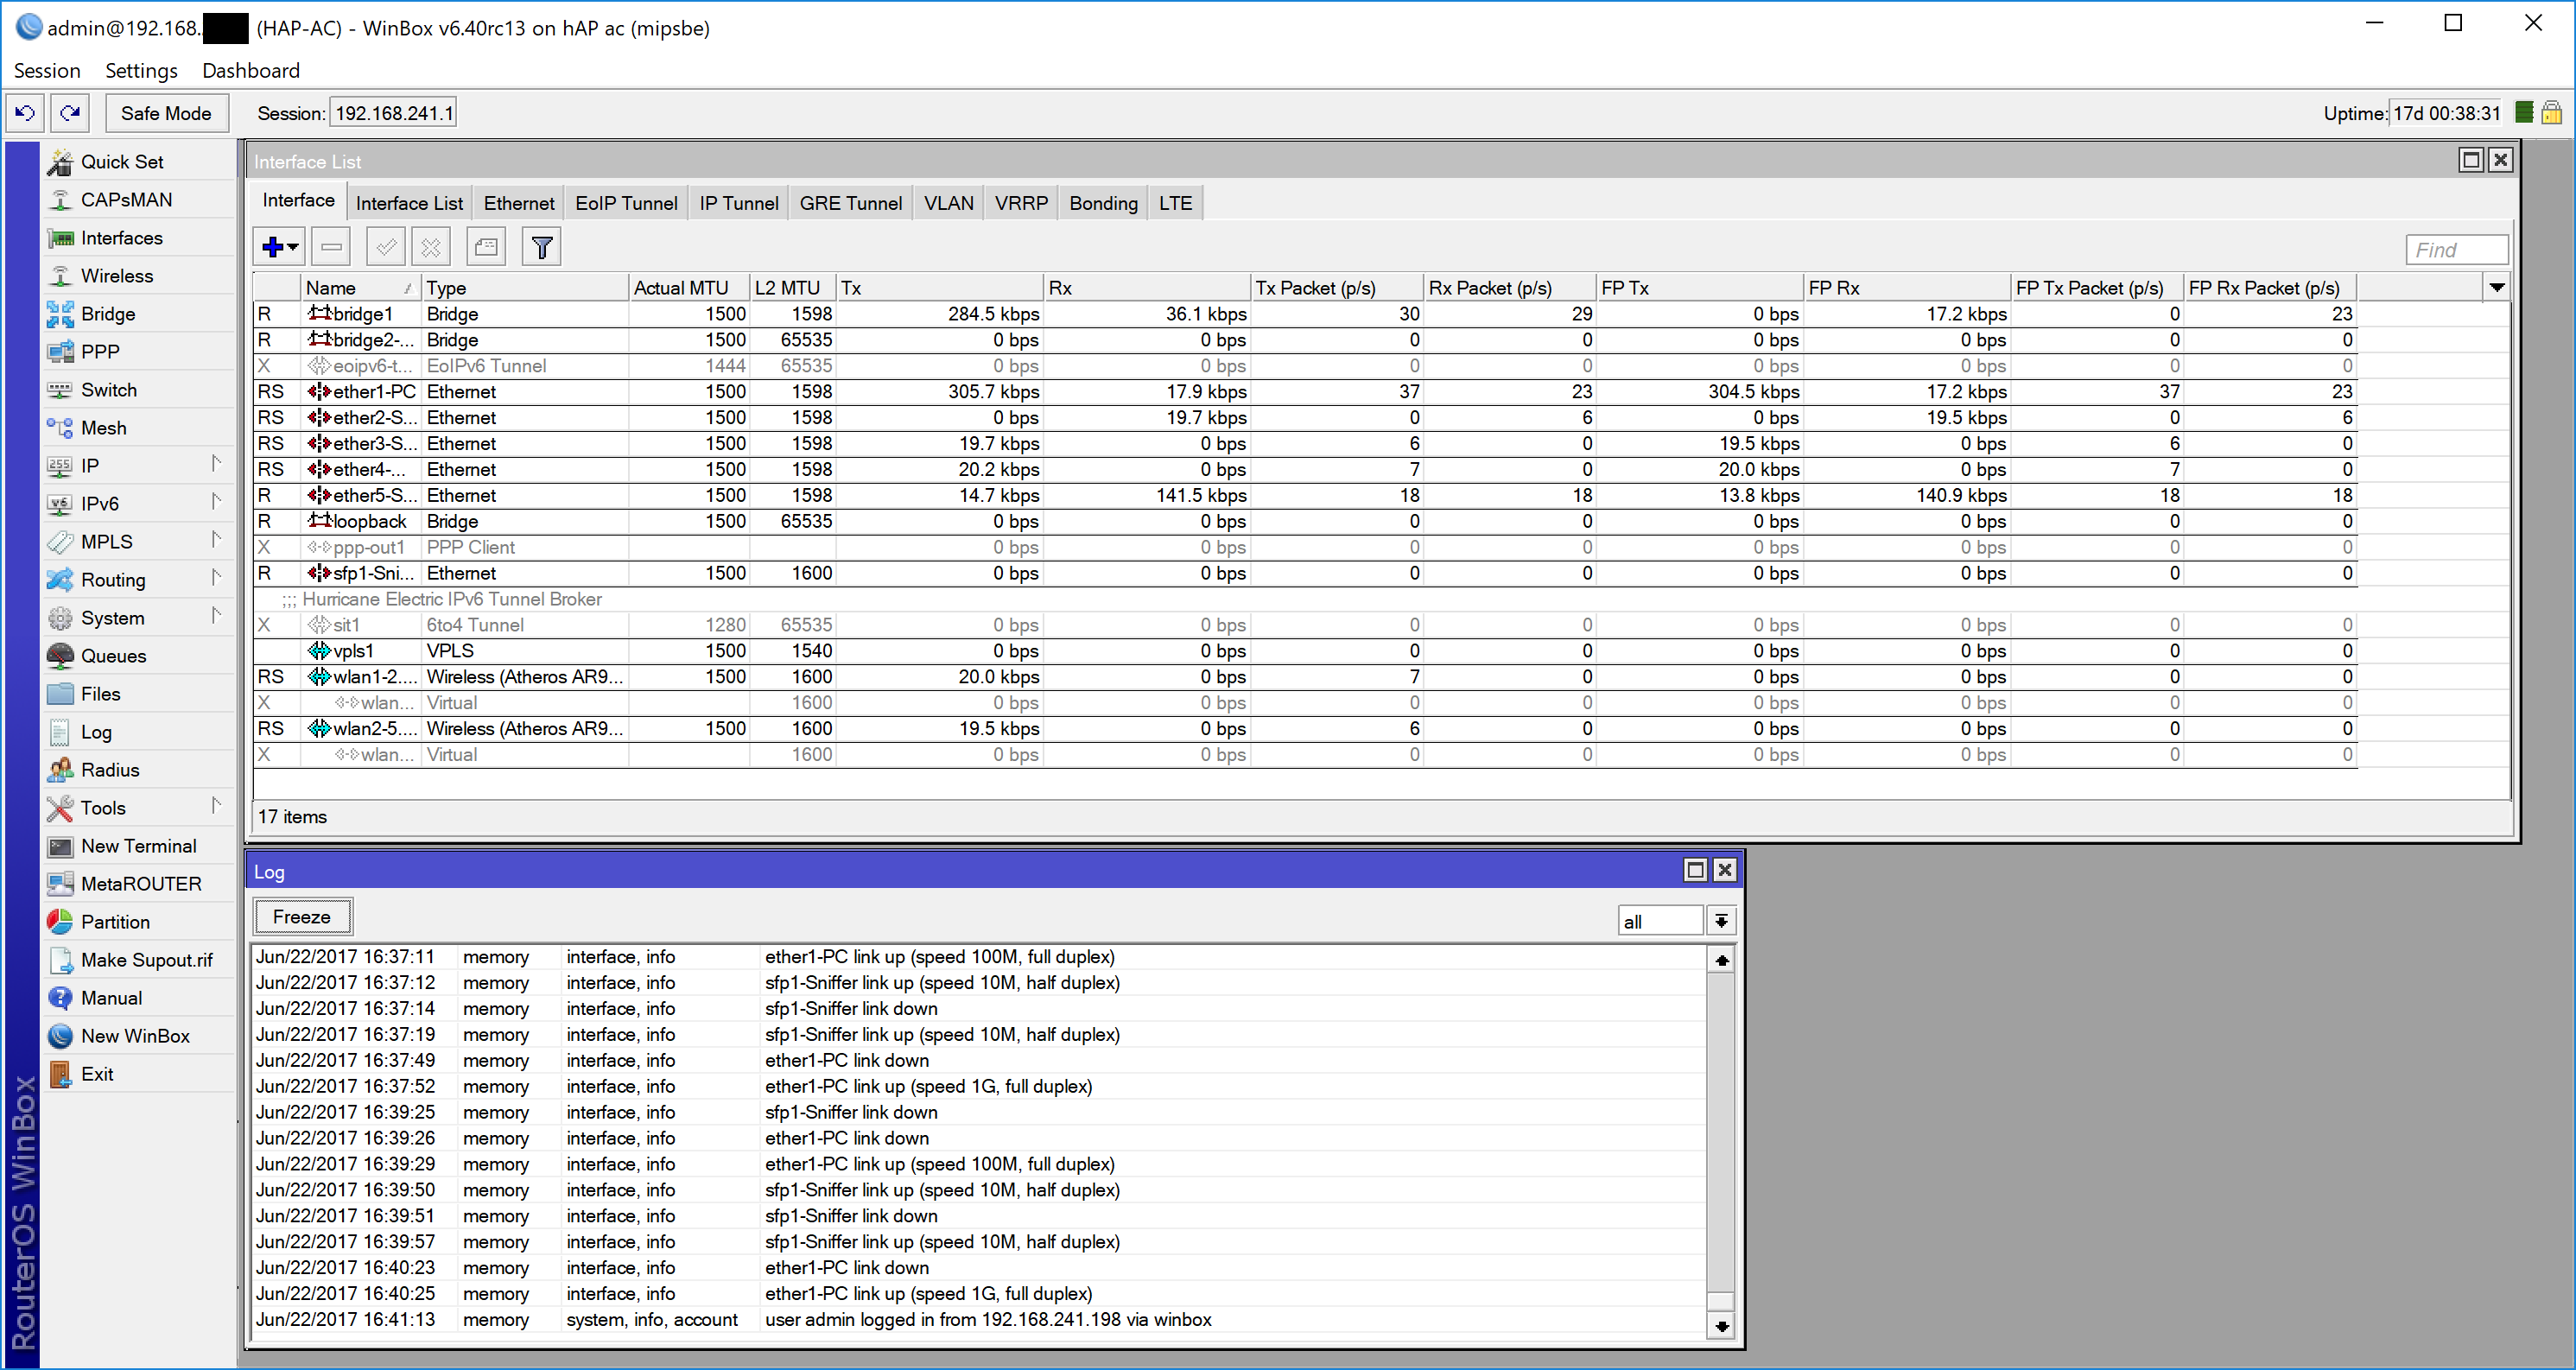Click the Filter funnel button
This screenshot has width=2576, height=1370.
542,247
